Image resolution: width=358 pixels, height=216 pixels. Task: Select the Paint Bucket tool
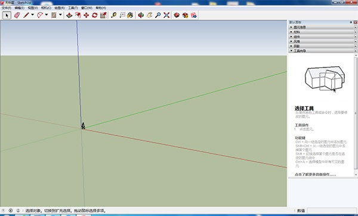pyautogui.click(x=130, y=16)
